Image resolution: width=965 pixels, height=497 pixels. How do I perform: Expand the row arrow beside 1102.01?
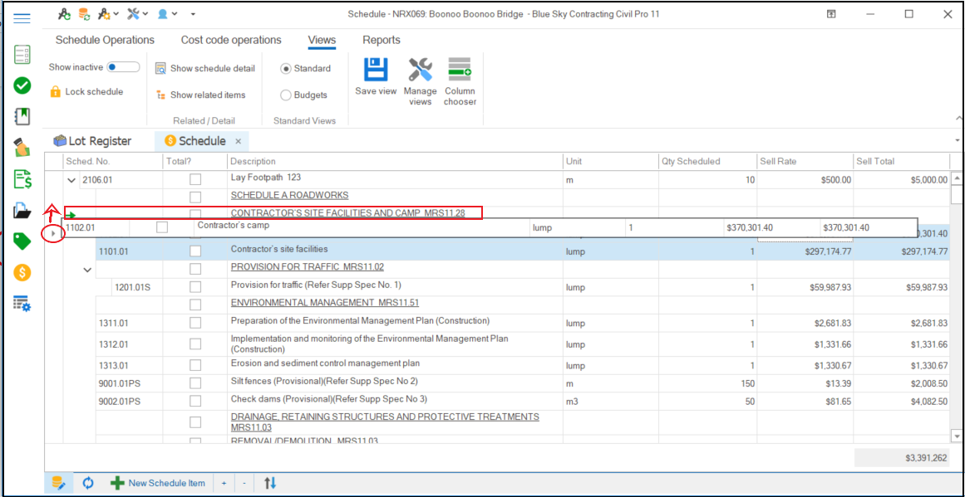coord(54,233)
